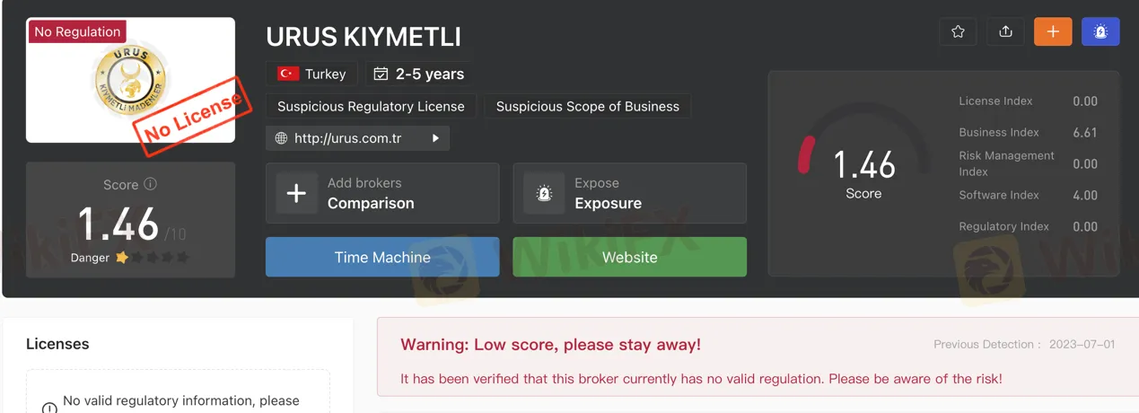This screenshot has width=1139, height=413.
Task: Click the calendar icon beside 2-5 years
Action: 381,74
